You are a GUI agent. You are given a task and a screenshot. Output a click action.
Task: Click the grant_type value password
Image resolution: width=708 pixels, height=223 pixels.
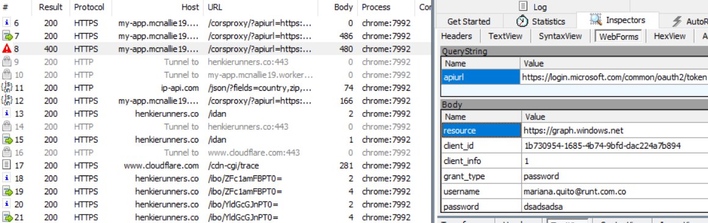click(x=541, y=177)
